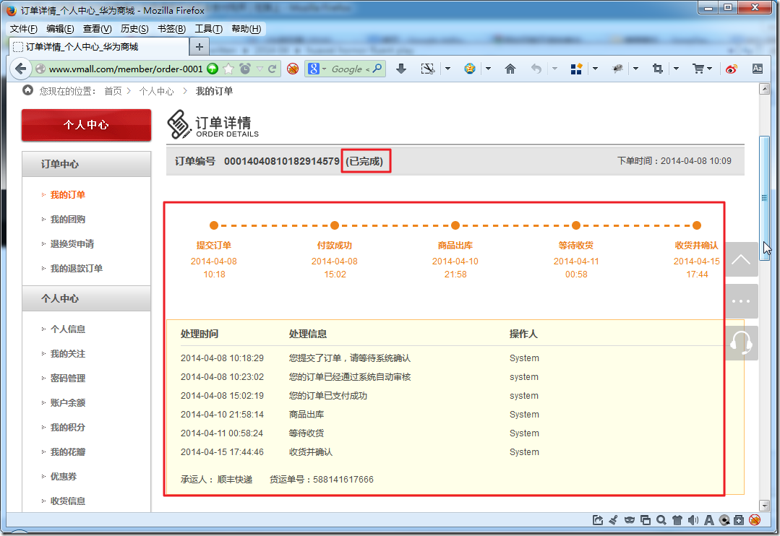Click the Aa text toolbar icon

click(x=757, y=69)
